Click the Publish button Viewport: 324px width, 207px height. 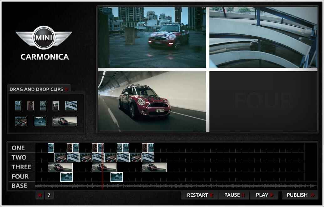pos(300,195)
